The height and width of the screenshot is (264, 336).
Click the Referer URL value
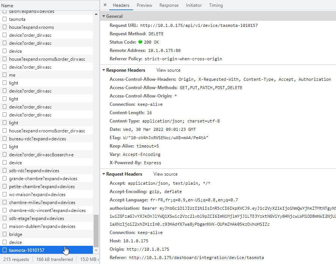tap(196, 258)
